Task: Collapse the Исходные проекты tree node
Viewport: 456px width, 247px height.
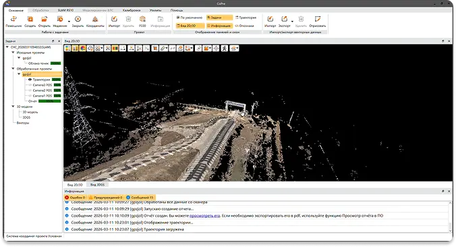Action: pos(13,53)
